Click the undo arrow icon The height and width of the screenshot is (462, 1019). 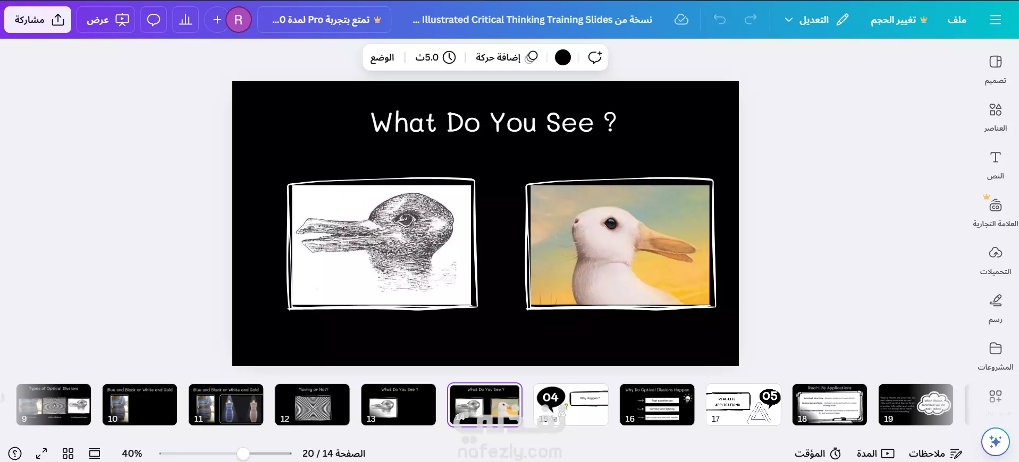pyautogui.click(x=720, y=20)
